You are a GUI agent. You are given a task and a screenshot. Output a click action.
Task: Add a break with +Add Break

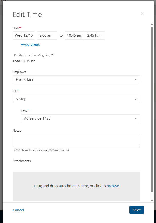(x=30, y=44)
